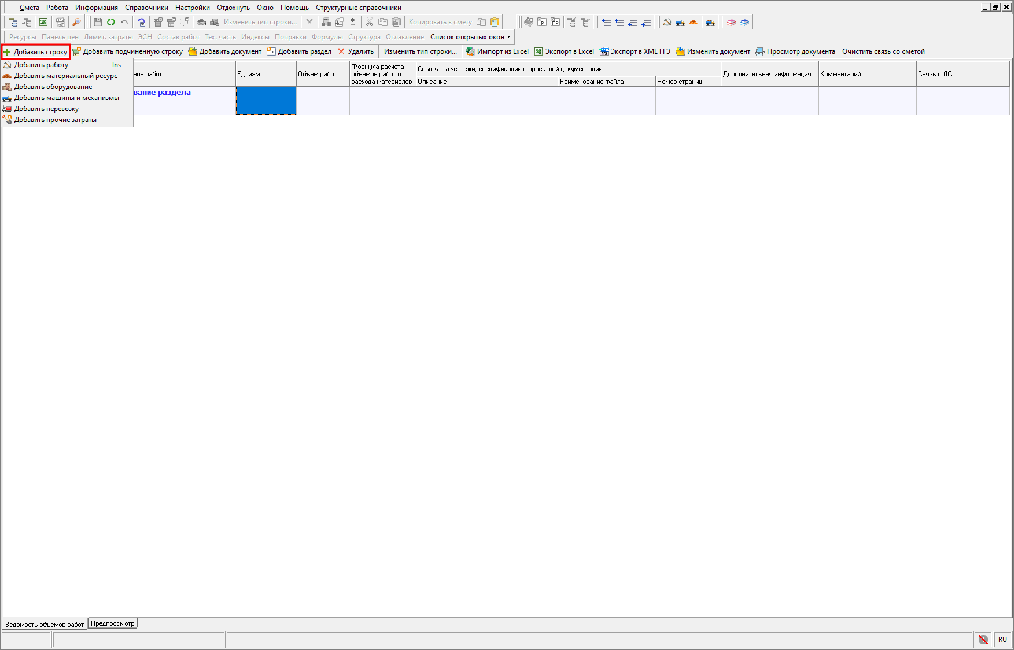Viewport: 1014px width, 650px height.
Task: Click the 'Удалить' button
Action: [x=356, y=51]
